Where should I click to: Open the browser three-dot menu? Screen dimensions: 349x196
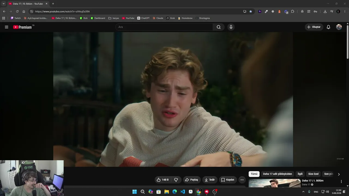point(345,11)
